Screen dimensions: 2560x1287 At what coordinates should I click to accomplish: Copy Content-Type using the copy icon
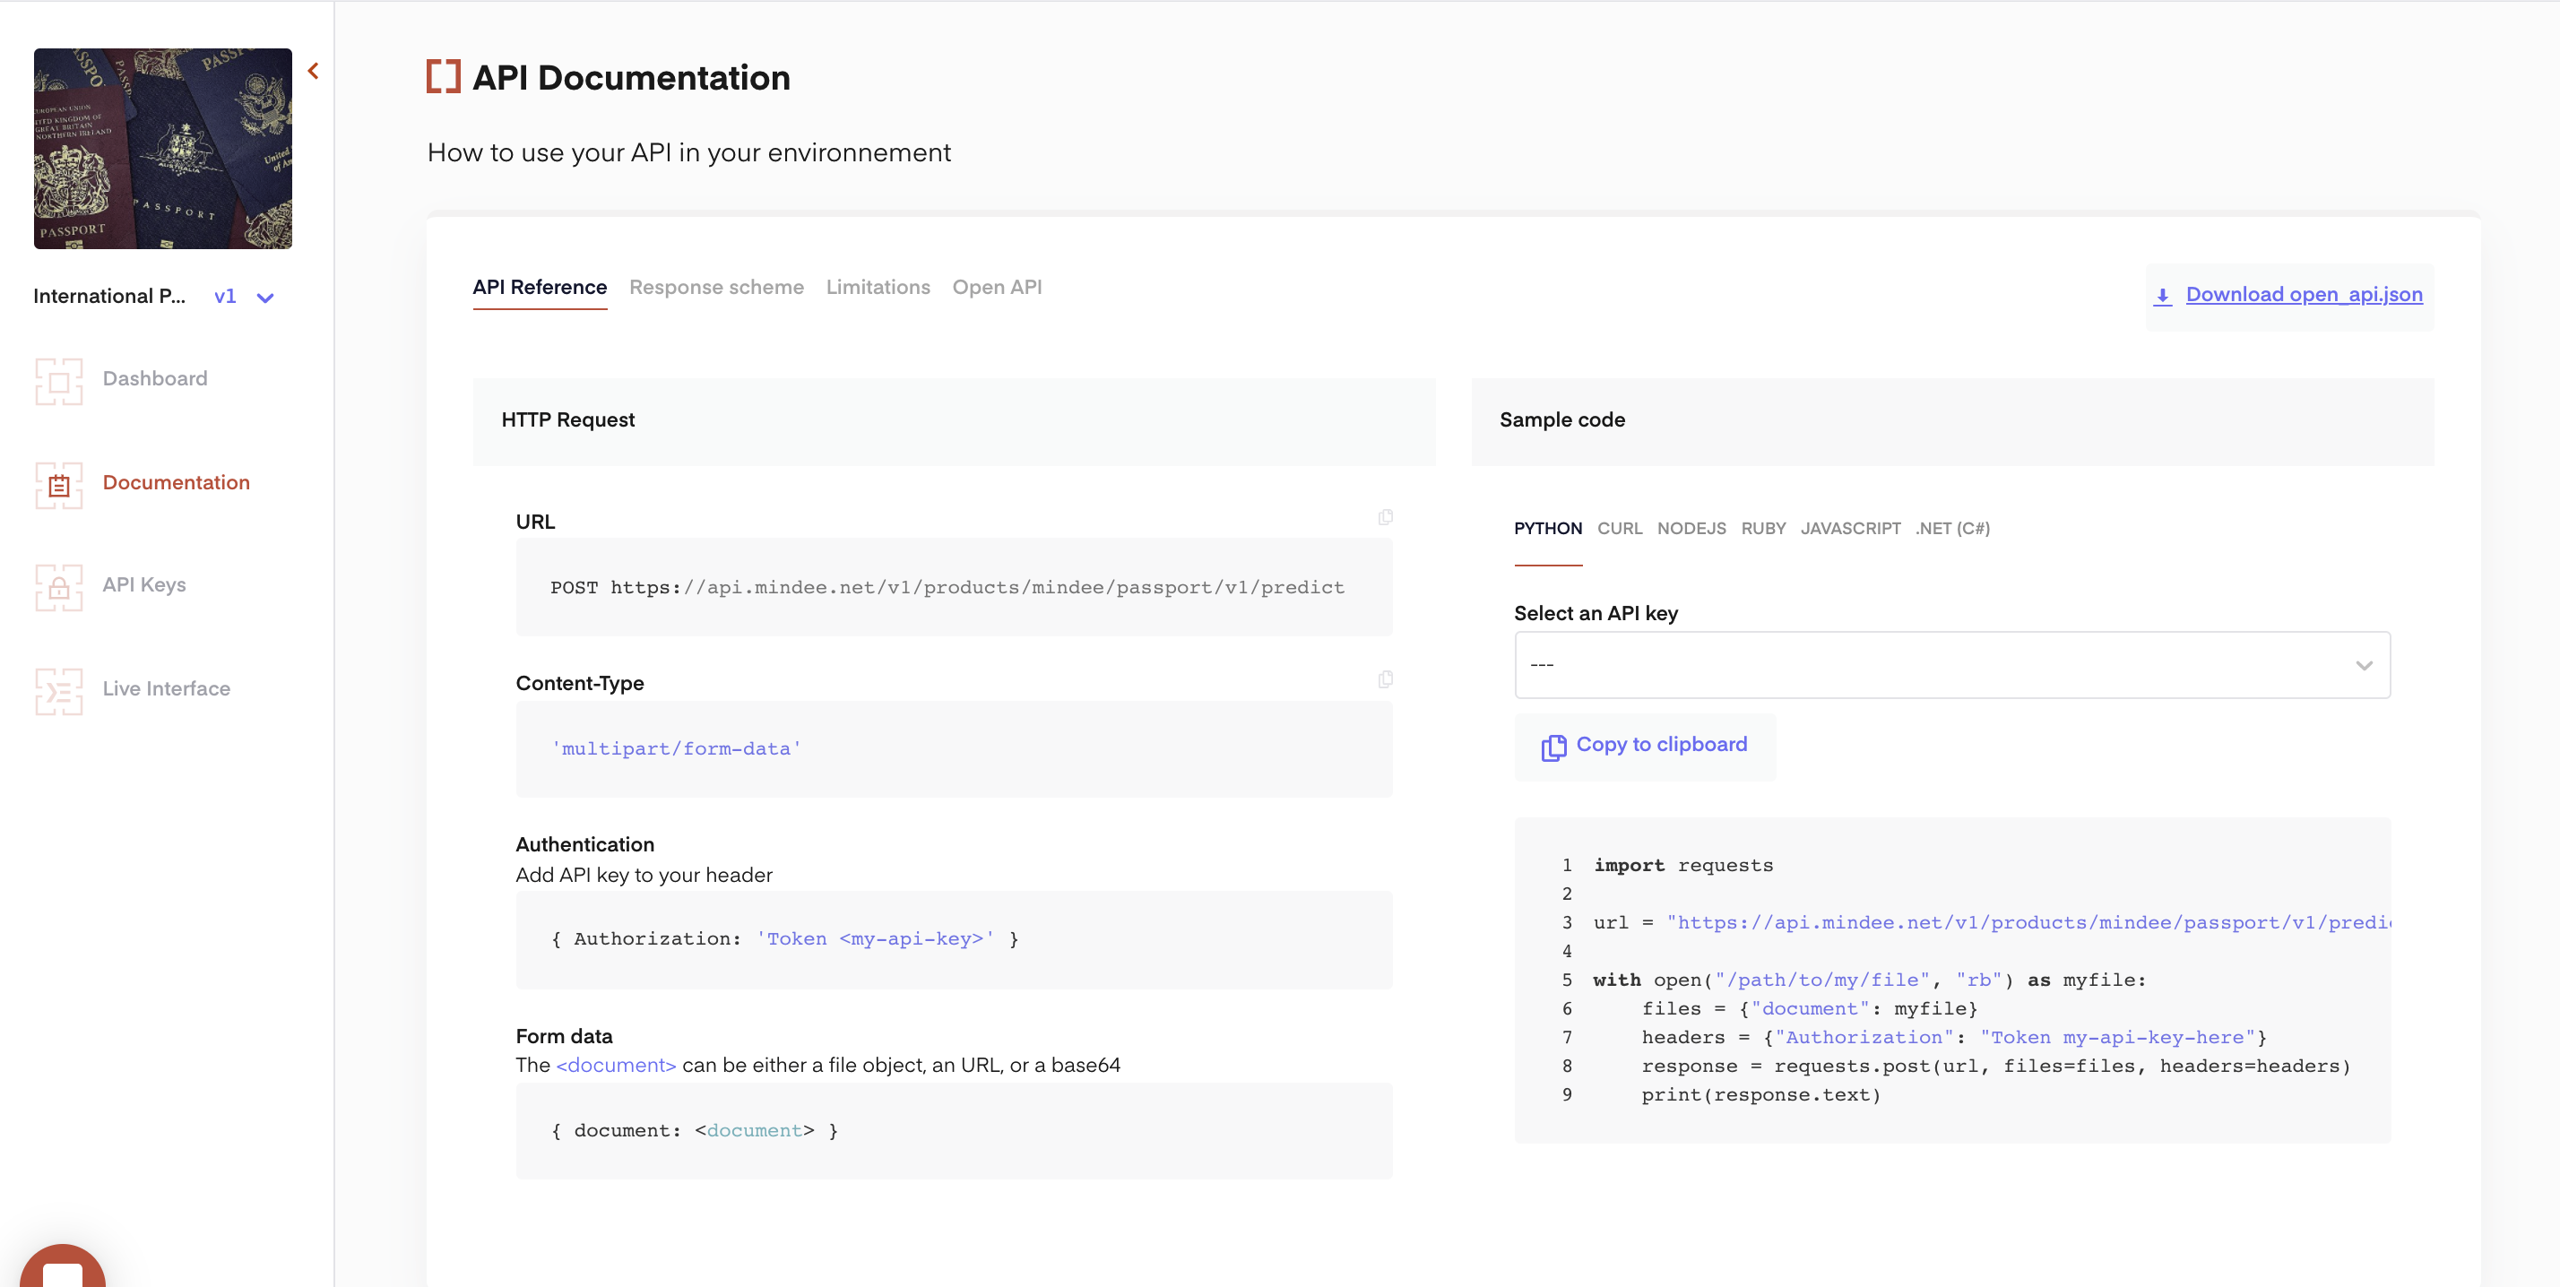click(x=1384, y=678)
